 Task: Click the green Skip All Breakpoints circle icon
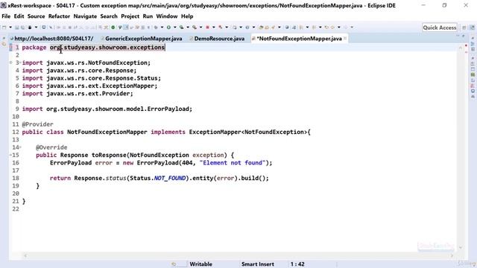point(113,28)
